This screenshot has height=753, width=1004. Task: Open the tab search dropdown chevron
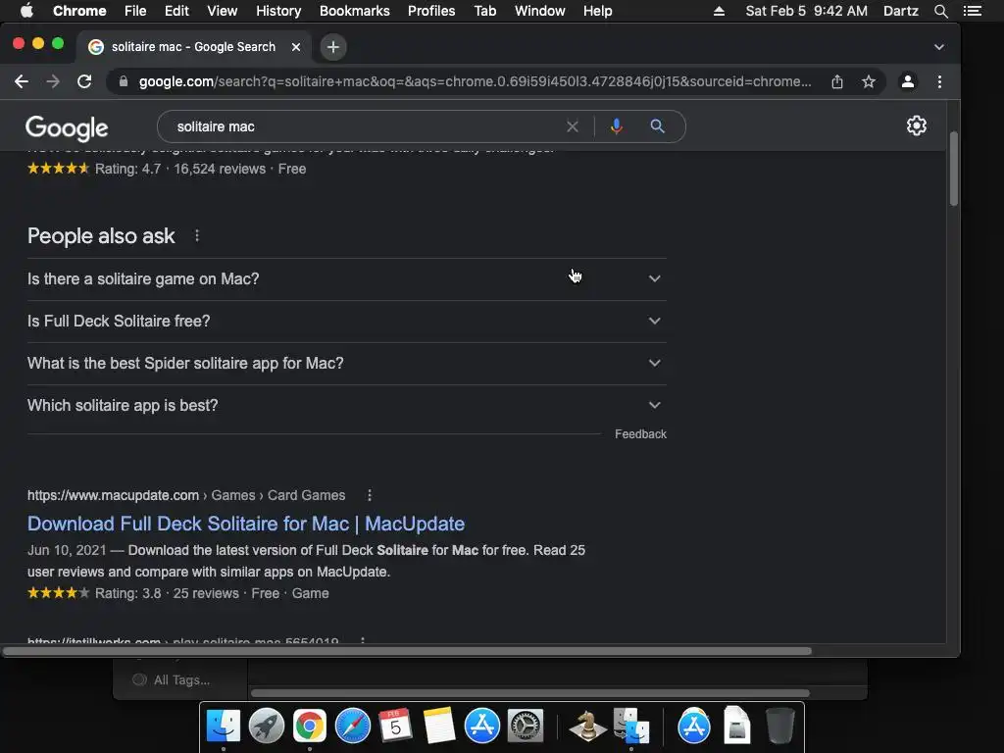(938, 47)
